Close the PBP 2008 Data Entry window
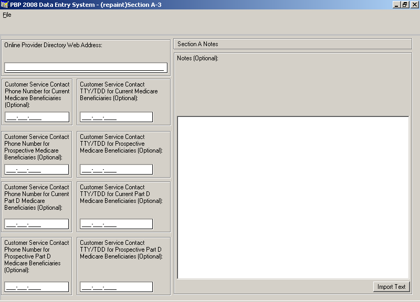 coord(415,5)
